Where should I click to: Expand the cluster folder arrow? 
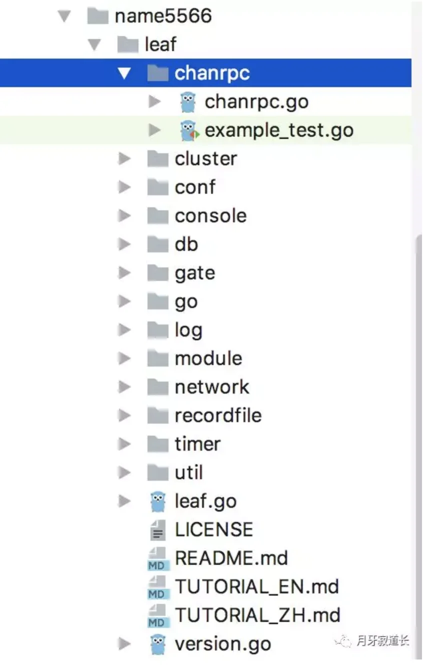124,159
